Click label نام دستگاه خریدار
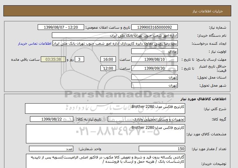The image size is (238, 168). click(212, 35)
